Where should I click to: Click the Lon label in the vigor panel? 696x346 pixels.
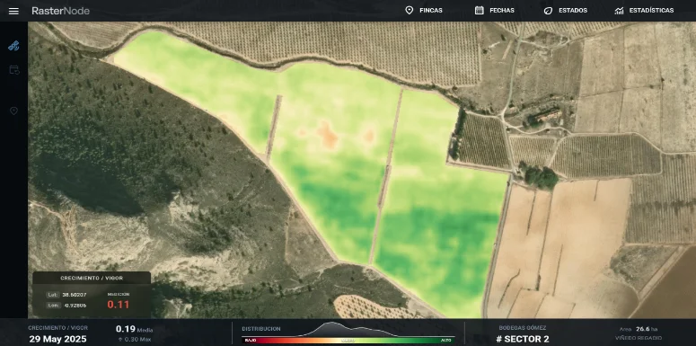tap(52, 306)
